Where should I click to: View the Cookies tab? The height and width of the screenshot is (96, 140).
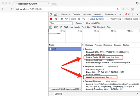coord(117,45)
